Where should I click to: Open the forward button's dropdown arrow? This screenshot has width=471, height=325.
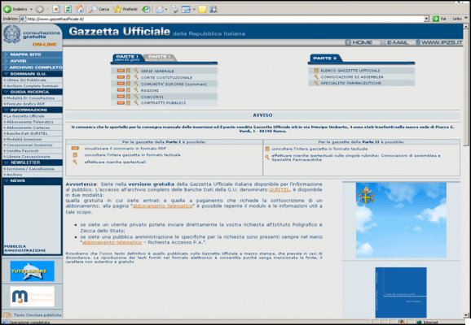click(47, 10)
